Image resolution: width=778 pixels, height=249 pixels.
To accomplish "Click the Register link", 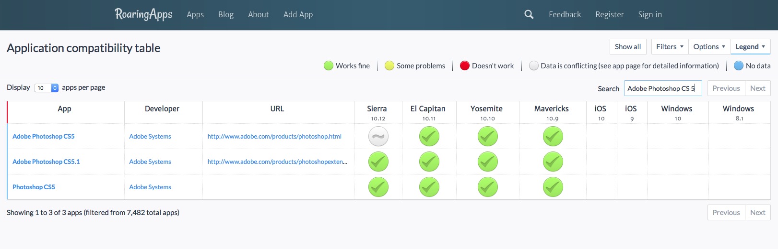I will pyautogui.click(x=610, y=14).
